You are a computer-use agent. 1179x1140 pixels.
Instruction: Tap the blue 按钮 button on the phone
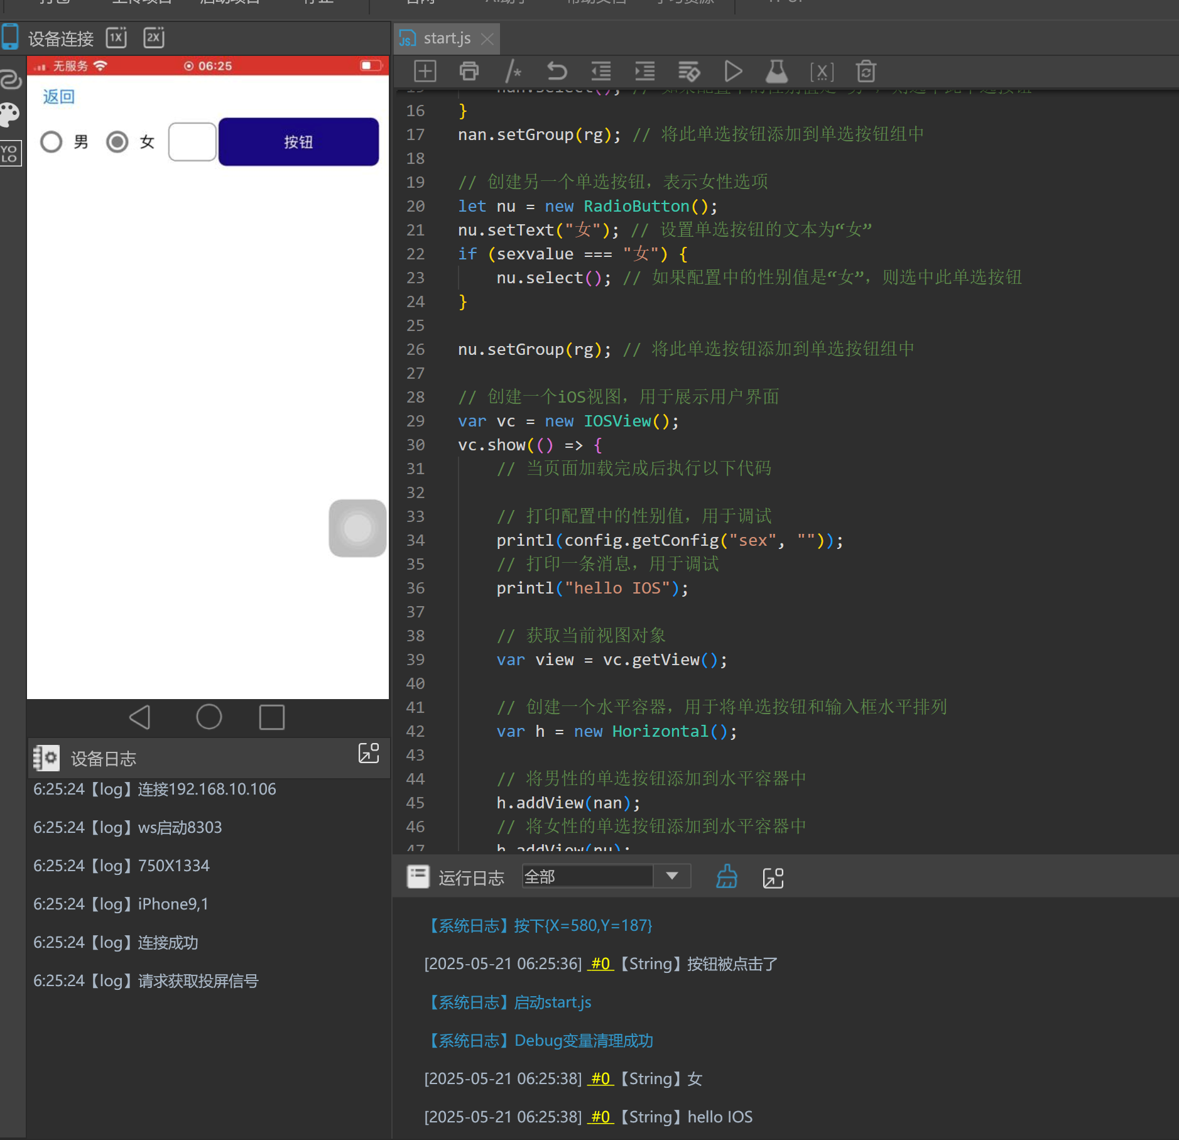[298, 142]
